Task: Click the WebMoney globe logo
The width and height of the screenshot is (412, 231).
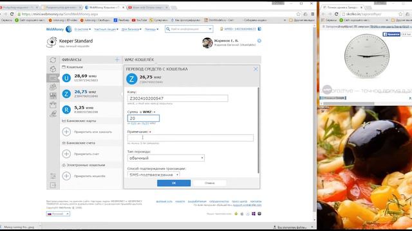Action: (69, 29)
